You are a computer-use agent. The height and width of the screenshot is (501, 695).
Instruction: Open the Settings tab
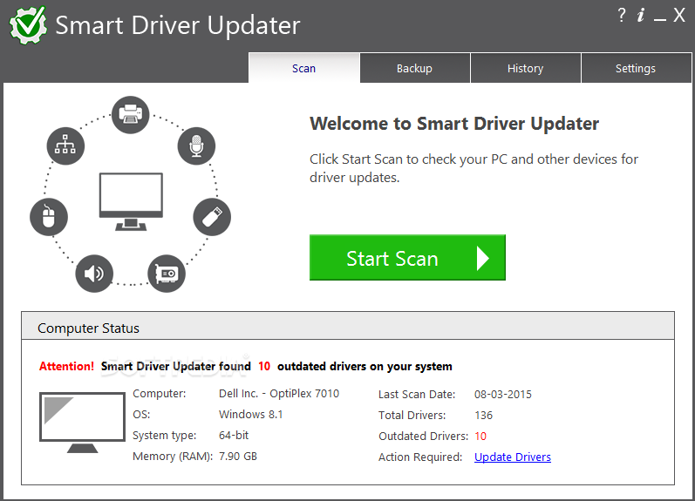(636, 68)
